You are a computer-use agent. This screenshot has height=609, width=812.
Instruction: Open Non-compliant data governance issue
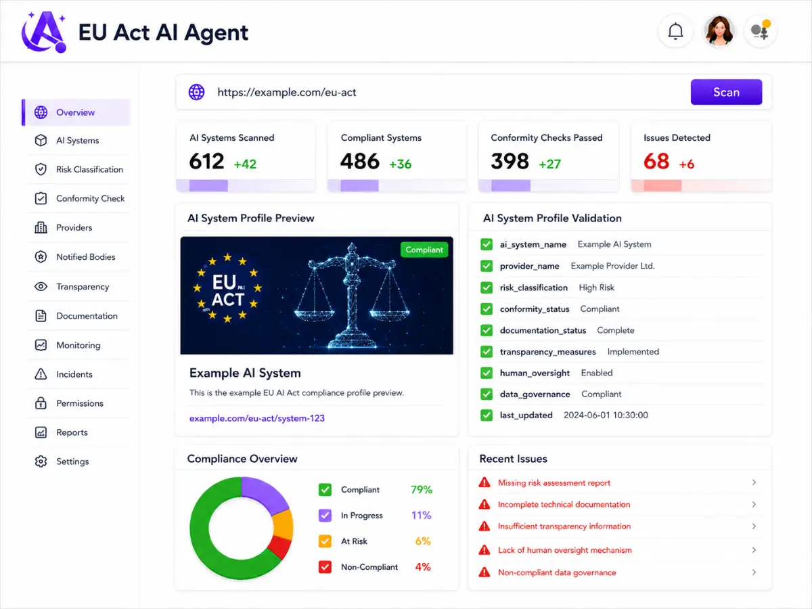coord(557,572)
